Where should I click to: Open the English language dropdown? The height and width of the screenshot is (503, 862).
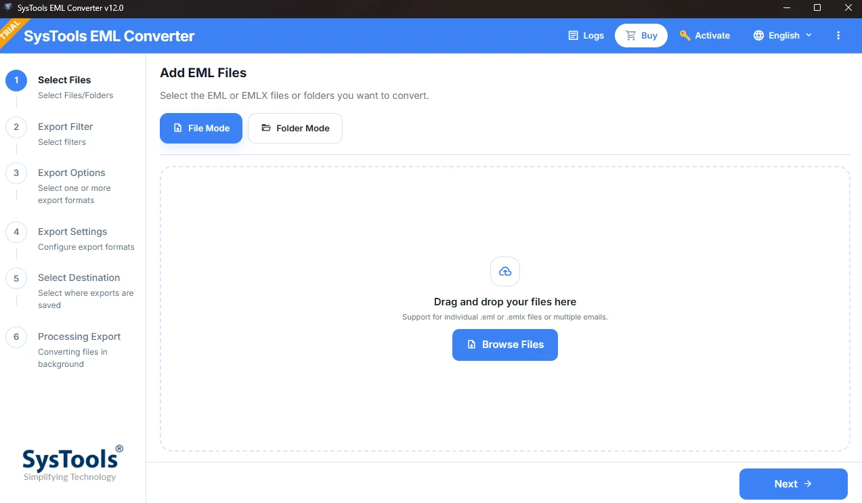coord(783,35)
